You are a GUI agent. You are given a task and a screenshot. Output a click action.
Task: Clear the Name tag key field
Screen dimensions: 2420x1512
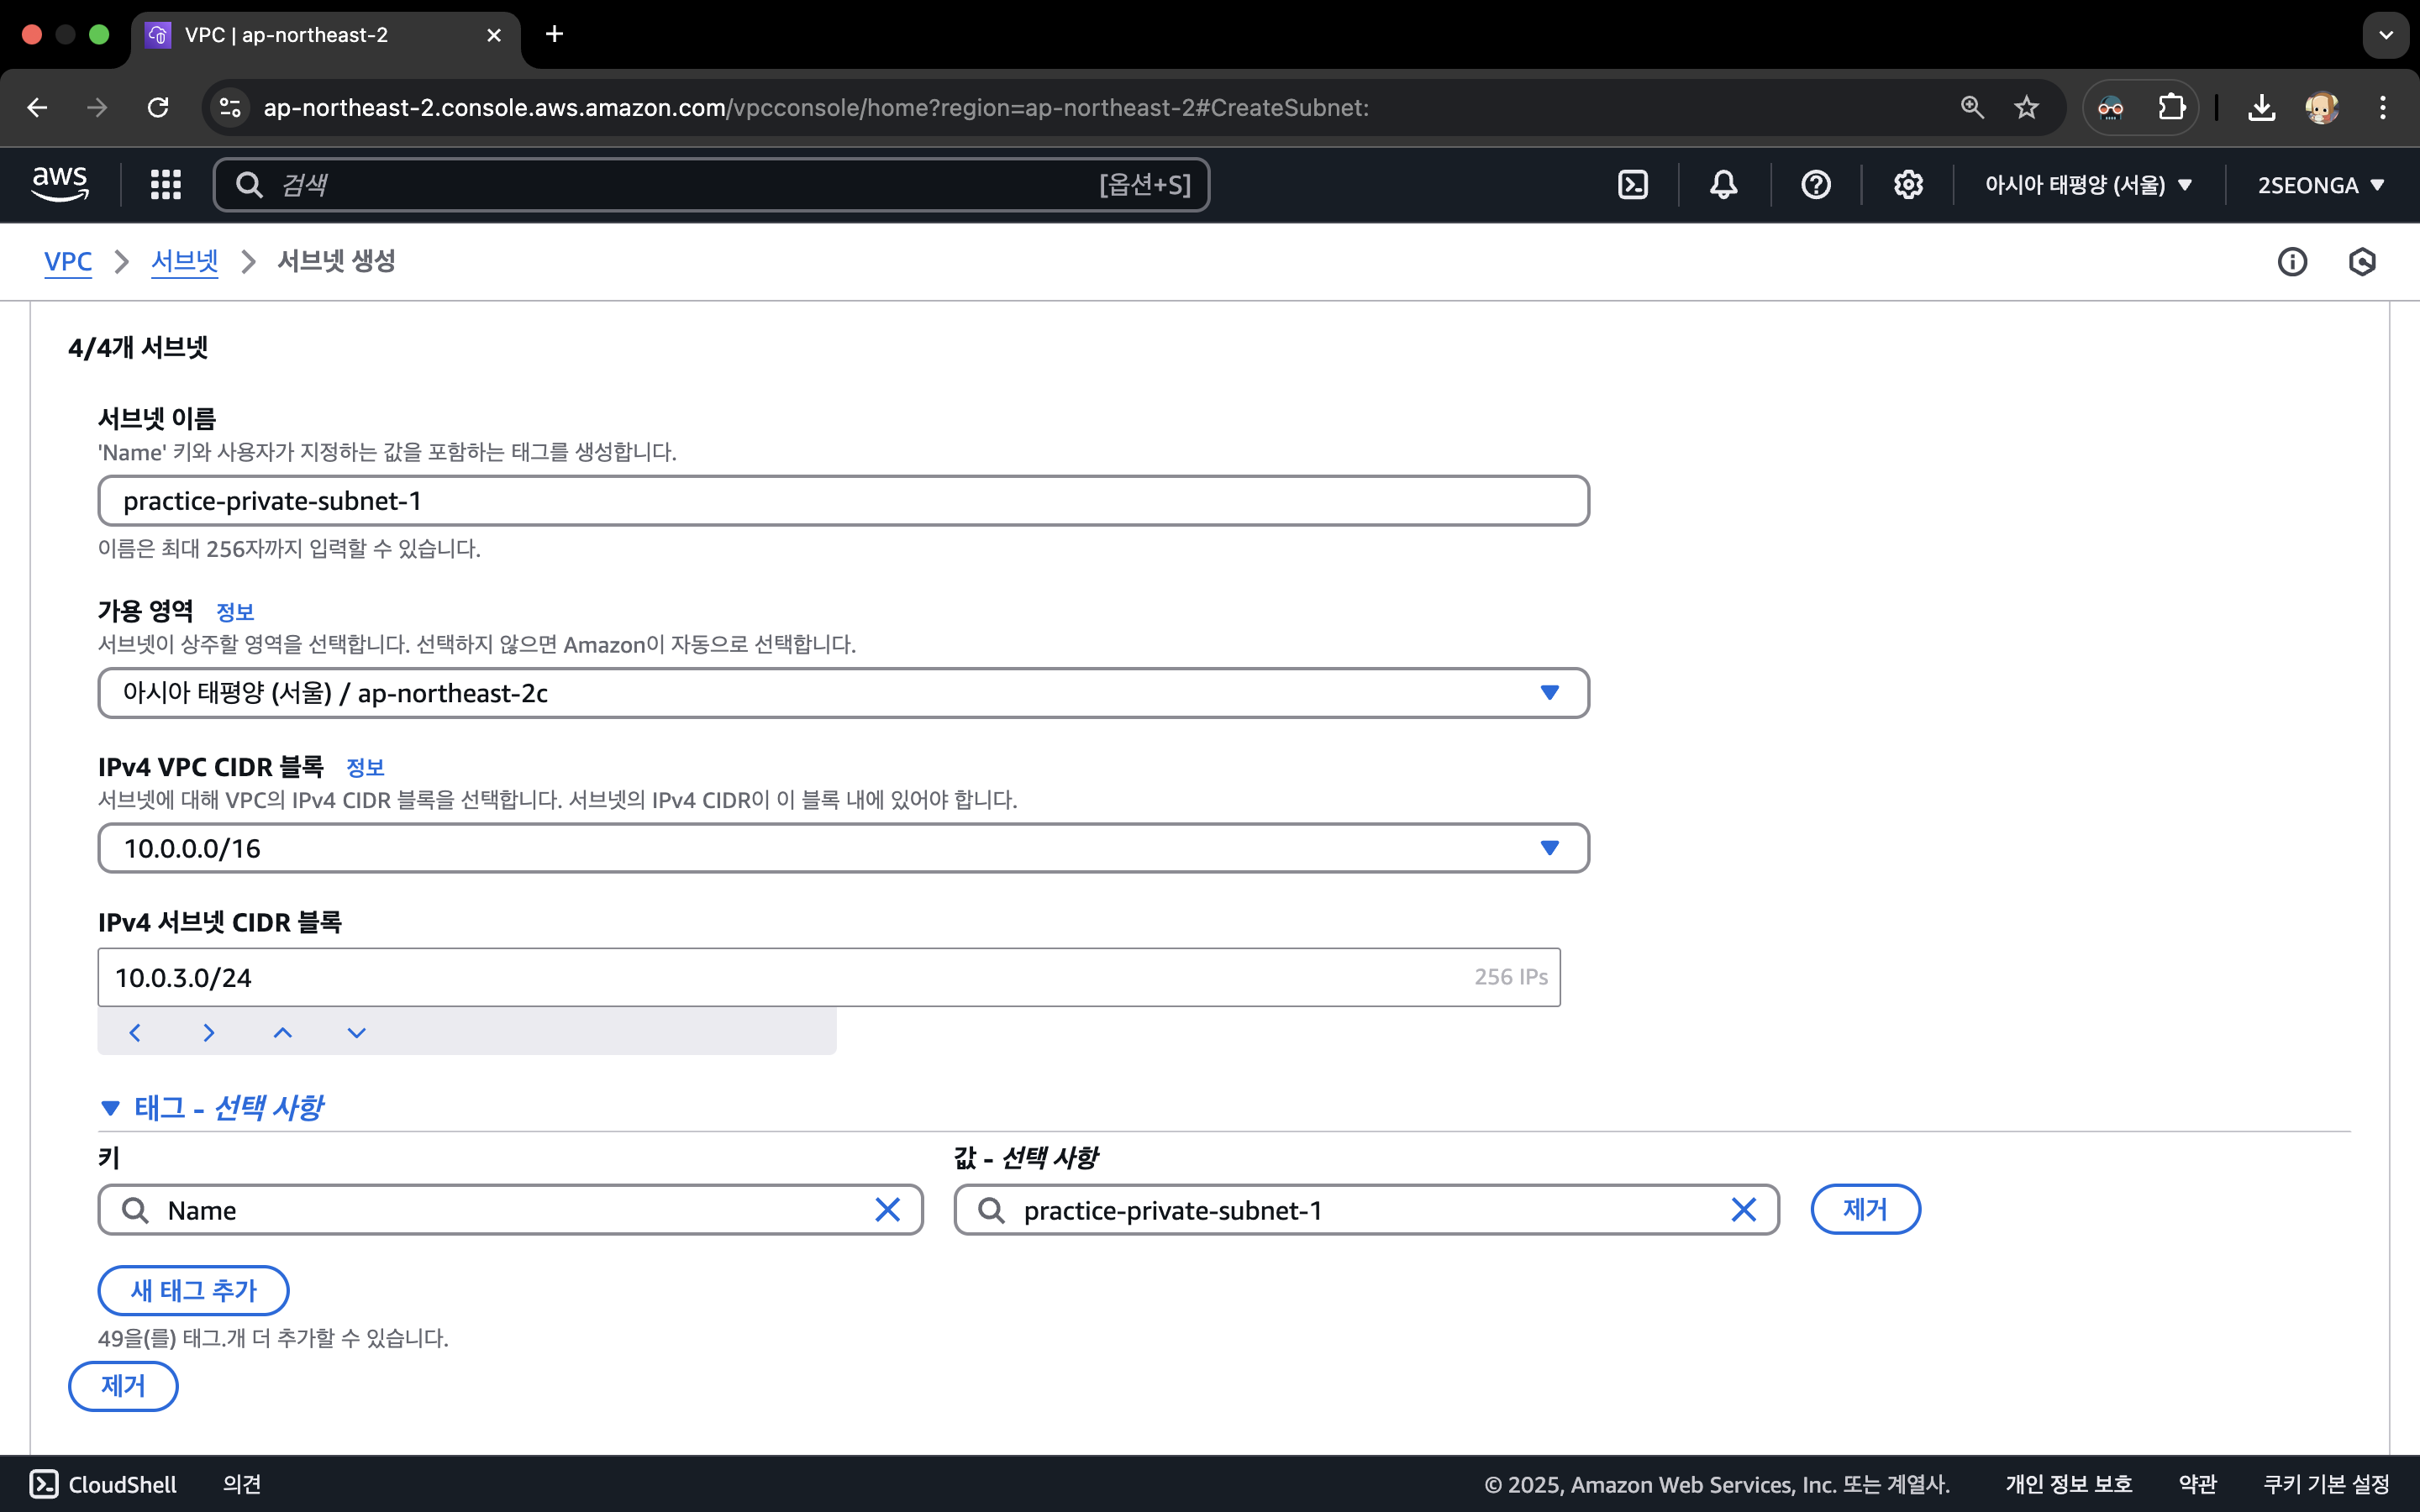(887, 1210)
